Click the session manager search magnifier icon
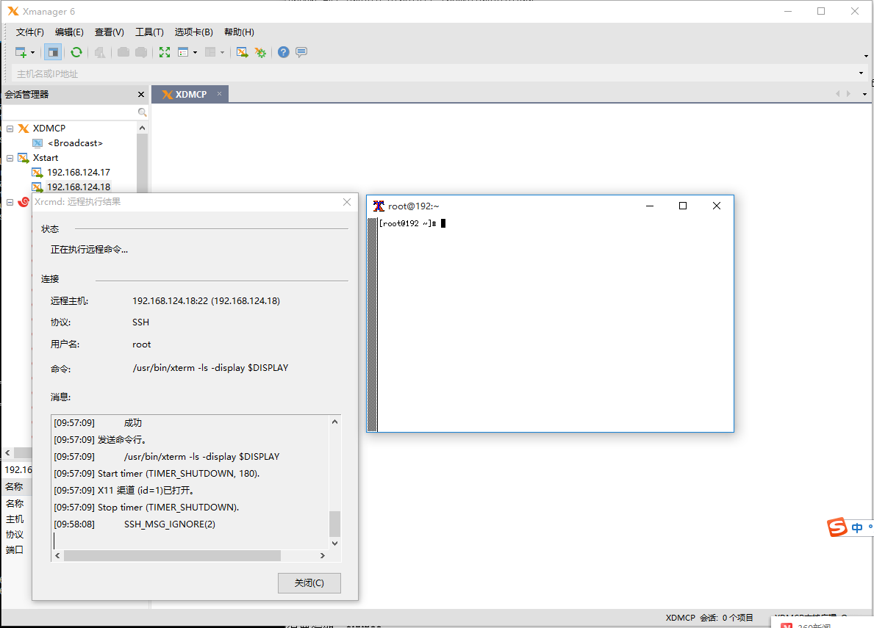874x628 pixels. (x=142, y=112)
